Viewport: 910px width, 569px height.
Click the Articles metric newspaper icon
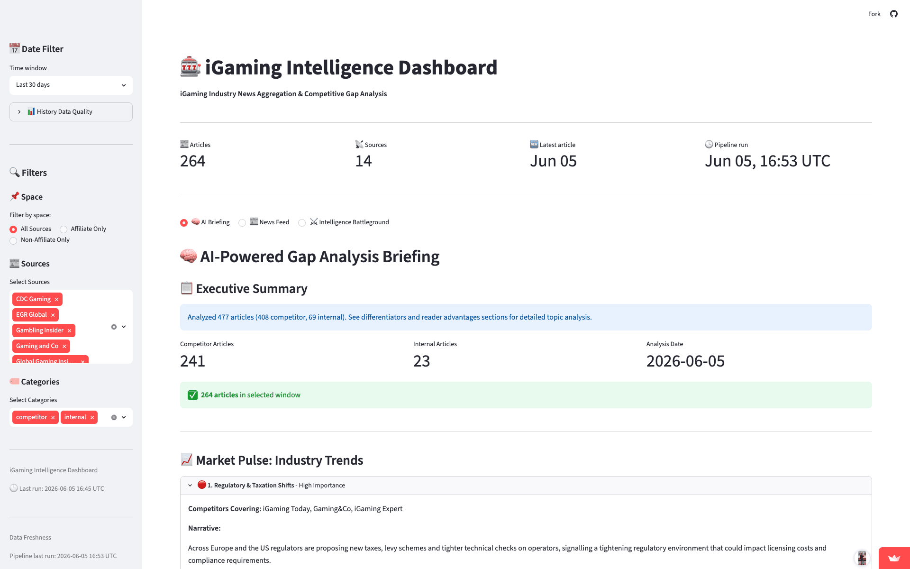(184, 144)
